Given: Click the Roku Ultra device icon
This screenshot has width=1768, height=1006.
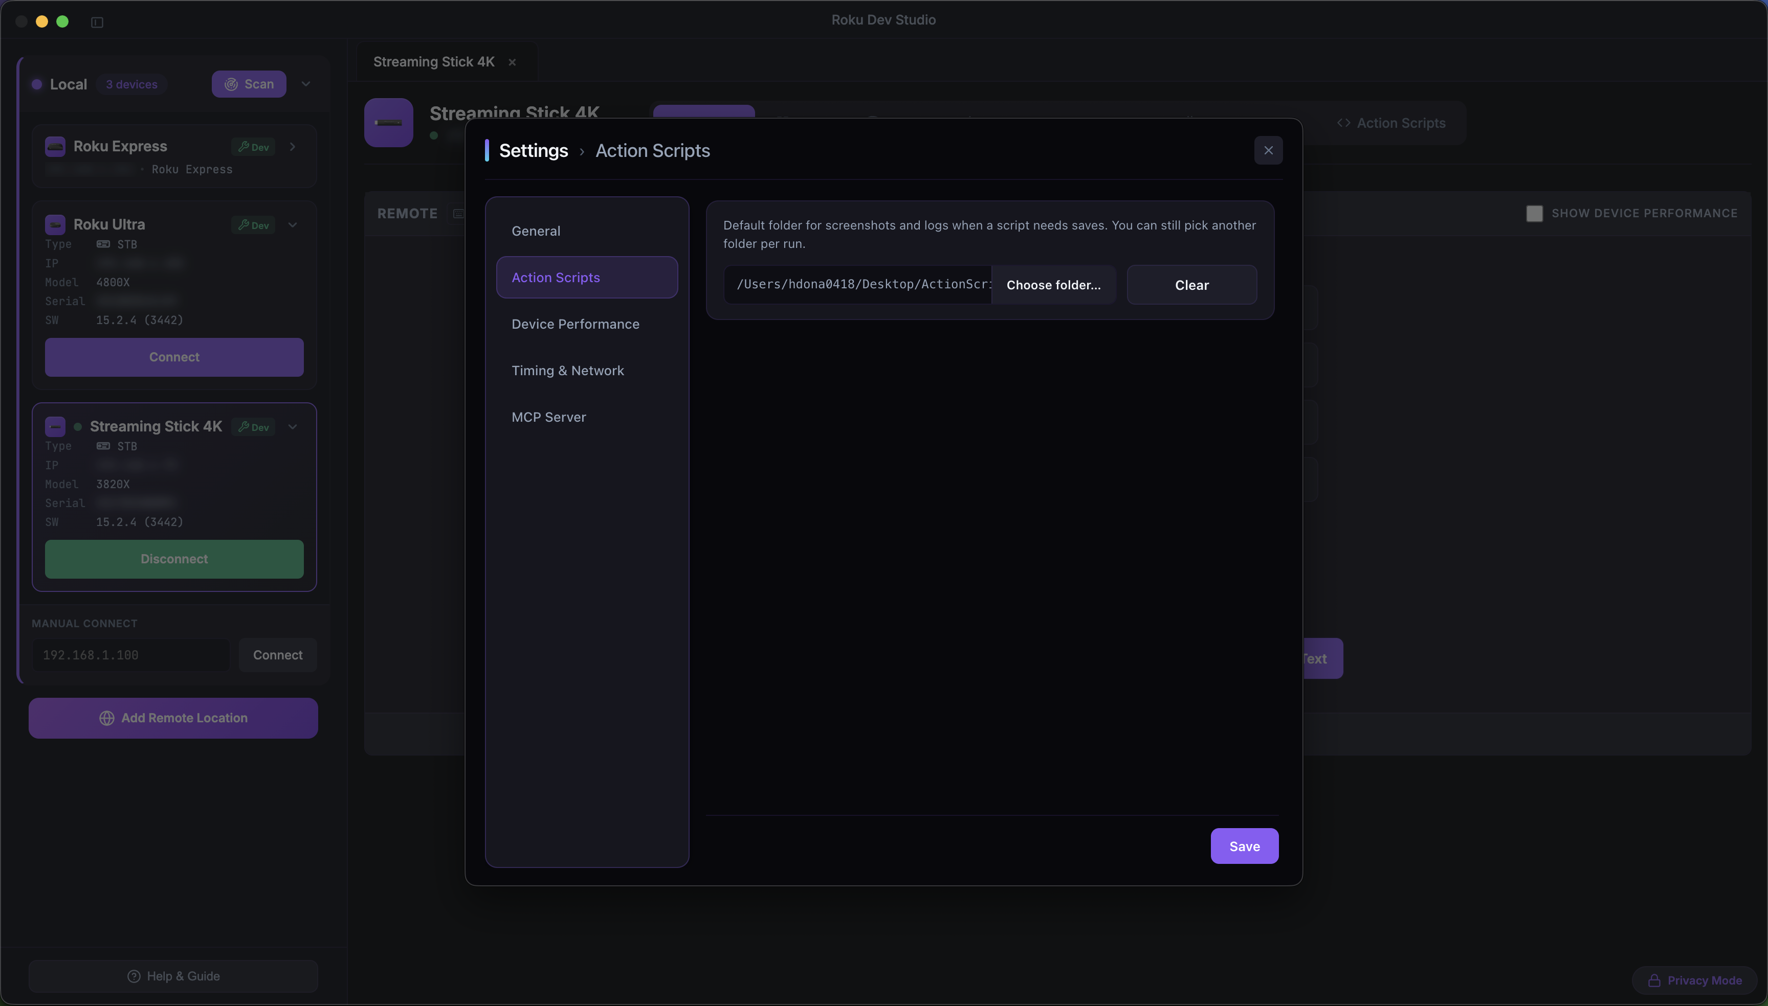Looking at the screenshot, I should (55, 224).
